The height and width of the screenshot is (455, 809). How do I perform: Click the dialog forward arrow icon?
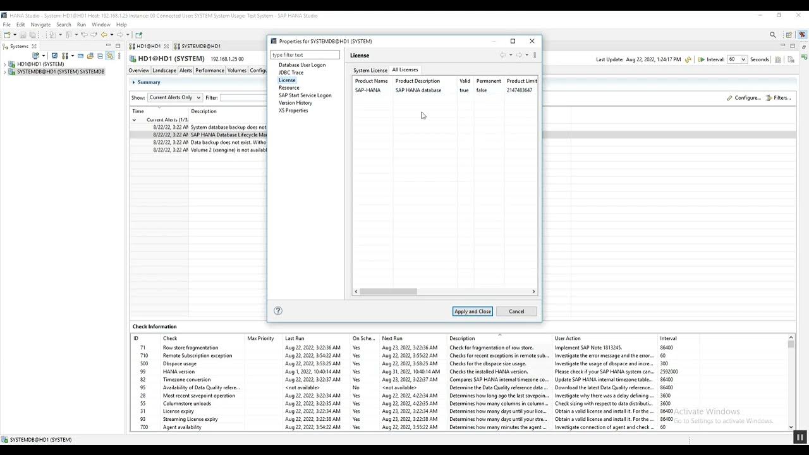[520, 55]
